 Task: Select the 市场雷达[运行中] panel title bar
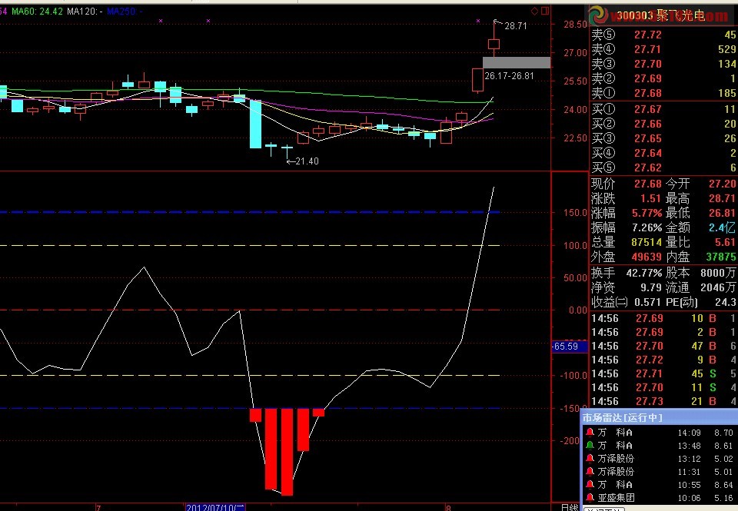point(660,417)
